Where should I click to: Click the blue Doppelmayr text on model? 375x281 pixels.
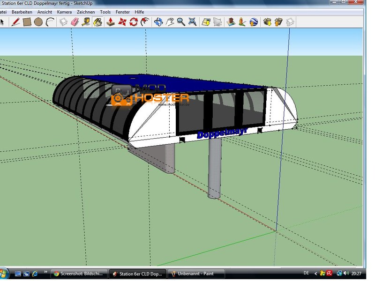click(222, 133)
